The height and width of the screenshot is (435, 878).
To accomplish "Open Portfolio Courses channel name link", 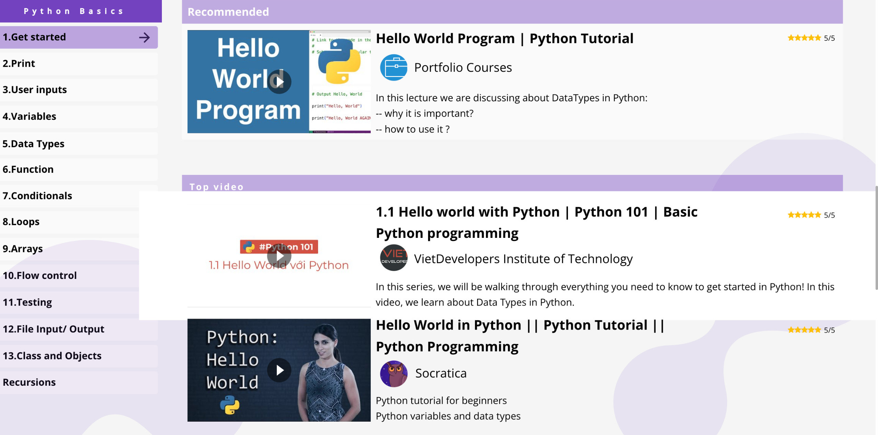I will [x=463, y=67].
